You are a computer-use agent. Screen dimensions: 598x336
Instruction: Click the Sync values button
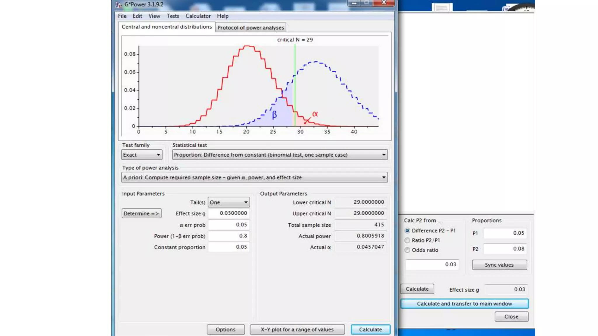point(499,265)
